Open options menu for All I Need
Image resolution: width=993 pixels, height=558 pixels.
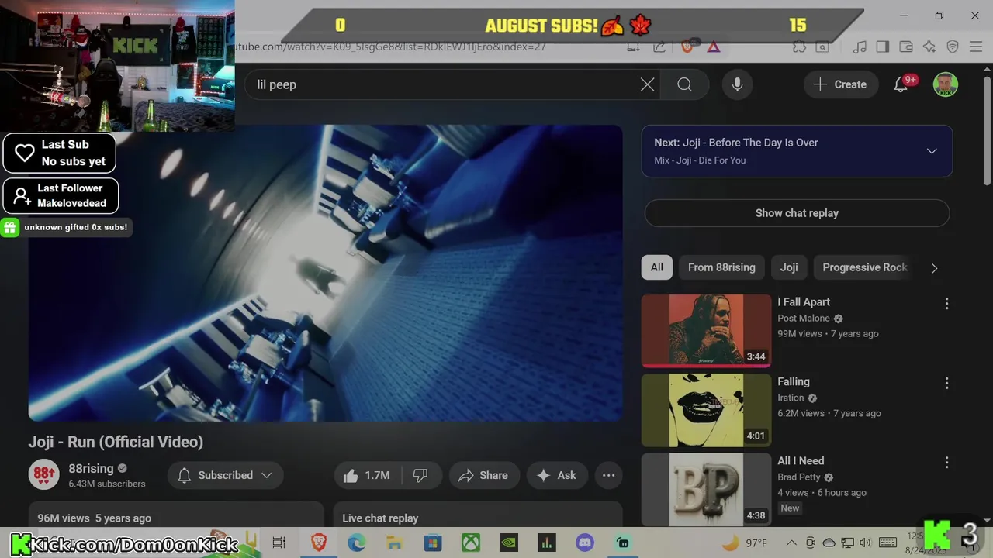tap(946, 463)
